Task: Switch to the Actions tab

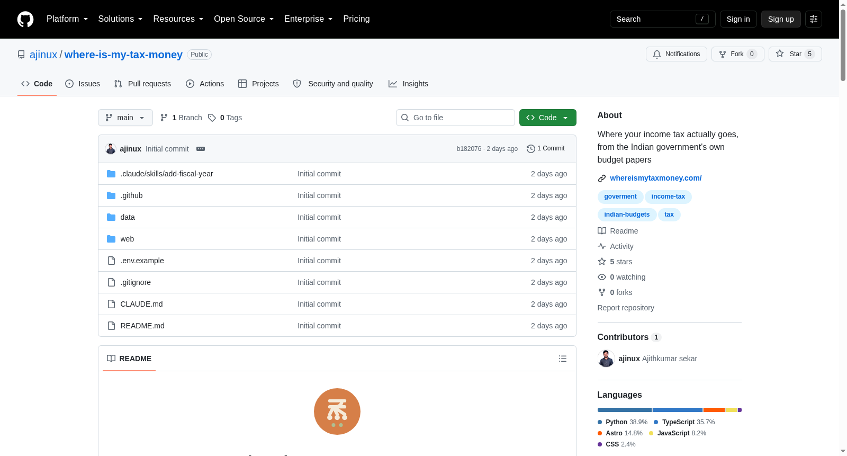Action: click(205, 84)
